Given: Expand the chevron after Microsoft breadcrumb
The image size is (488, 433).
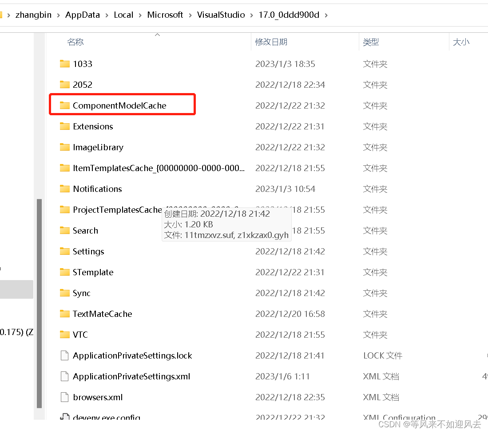Looking at the screenshot, I should click(190, 15).
